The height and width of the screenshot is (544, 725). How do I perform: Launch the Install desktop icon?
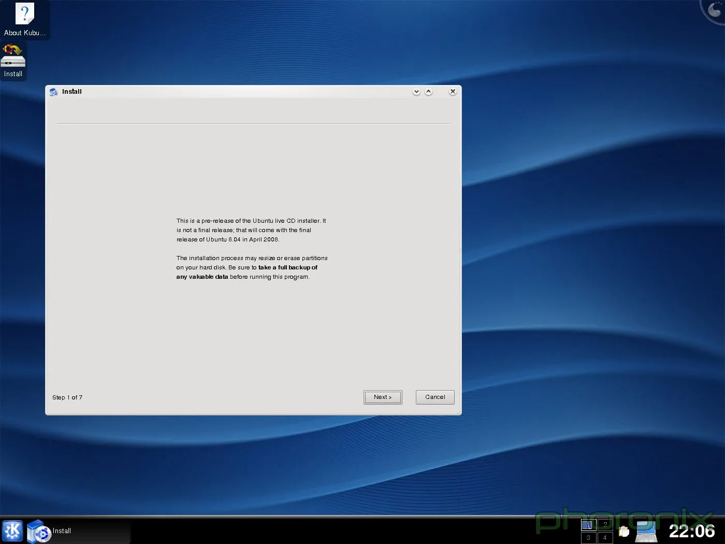tap(13, 61)
